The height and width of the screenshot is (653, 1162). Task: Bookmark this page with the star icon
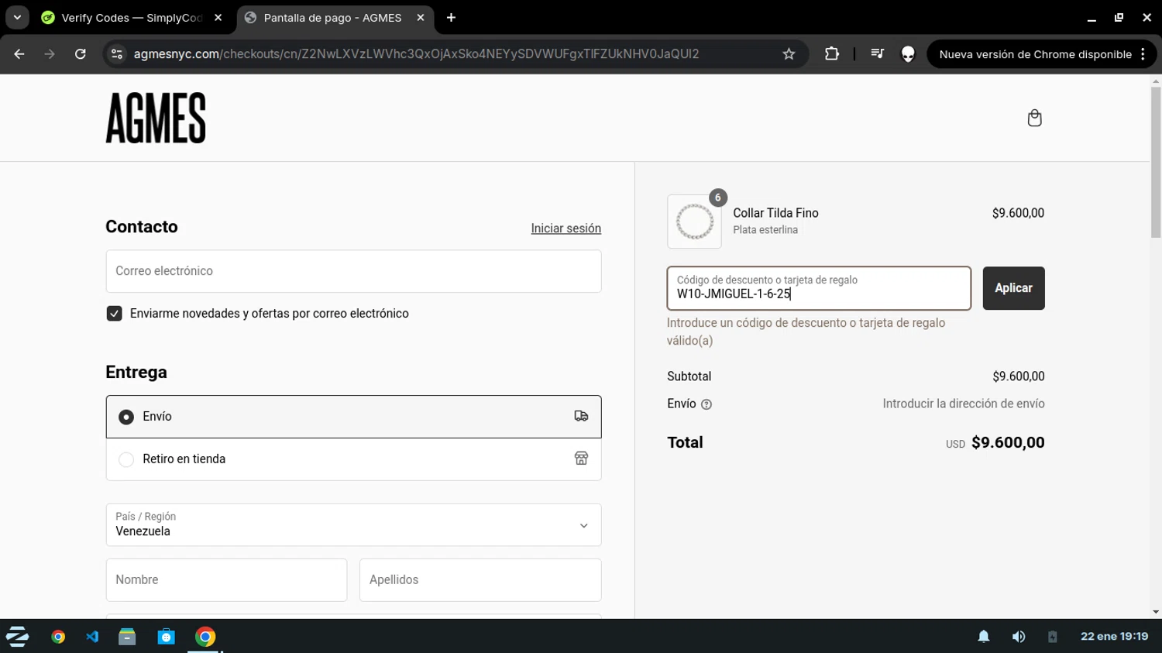(789, 54)
